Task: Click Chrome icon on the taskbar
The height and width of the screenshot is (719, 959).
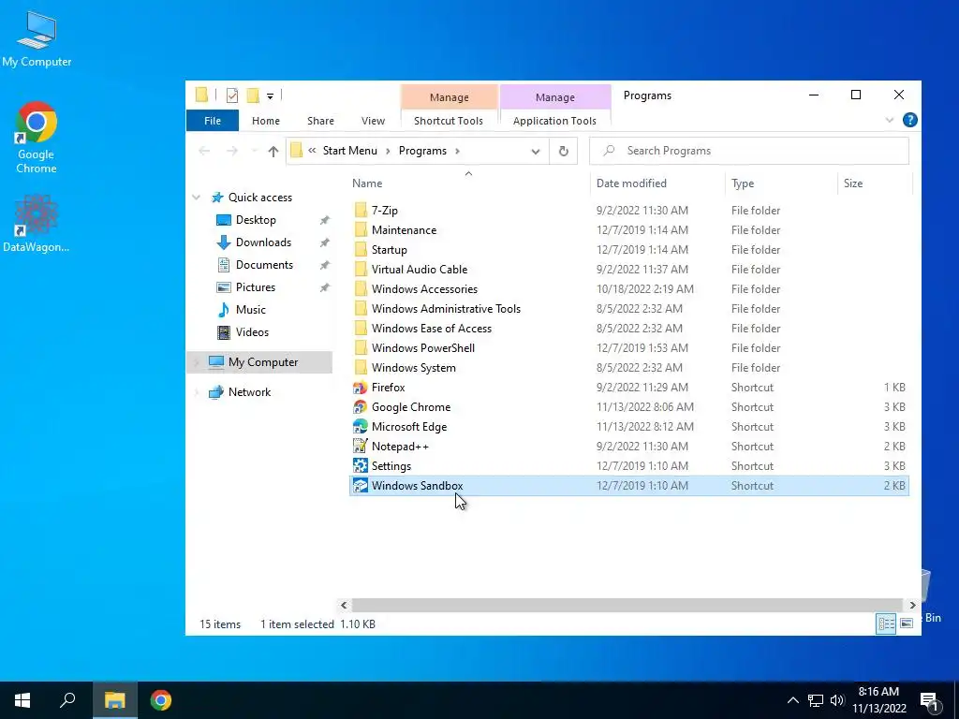Action: (161, 700)
